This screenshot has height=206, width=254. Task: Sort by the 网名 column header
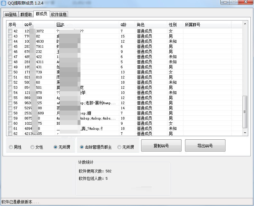pyautogui.click(x=87, y=25)
